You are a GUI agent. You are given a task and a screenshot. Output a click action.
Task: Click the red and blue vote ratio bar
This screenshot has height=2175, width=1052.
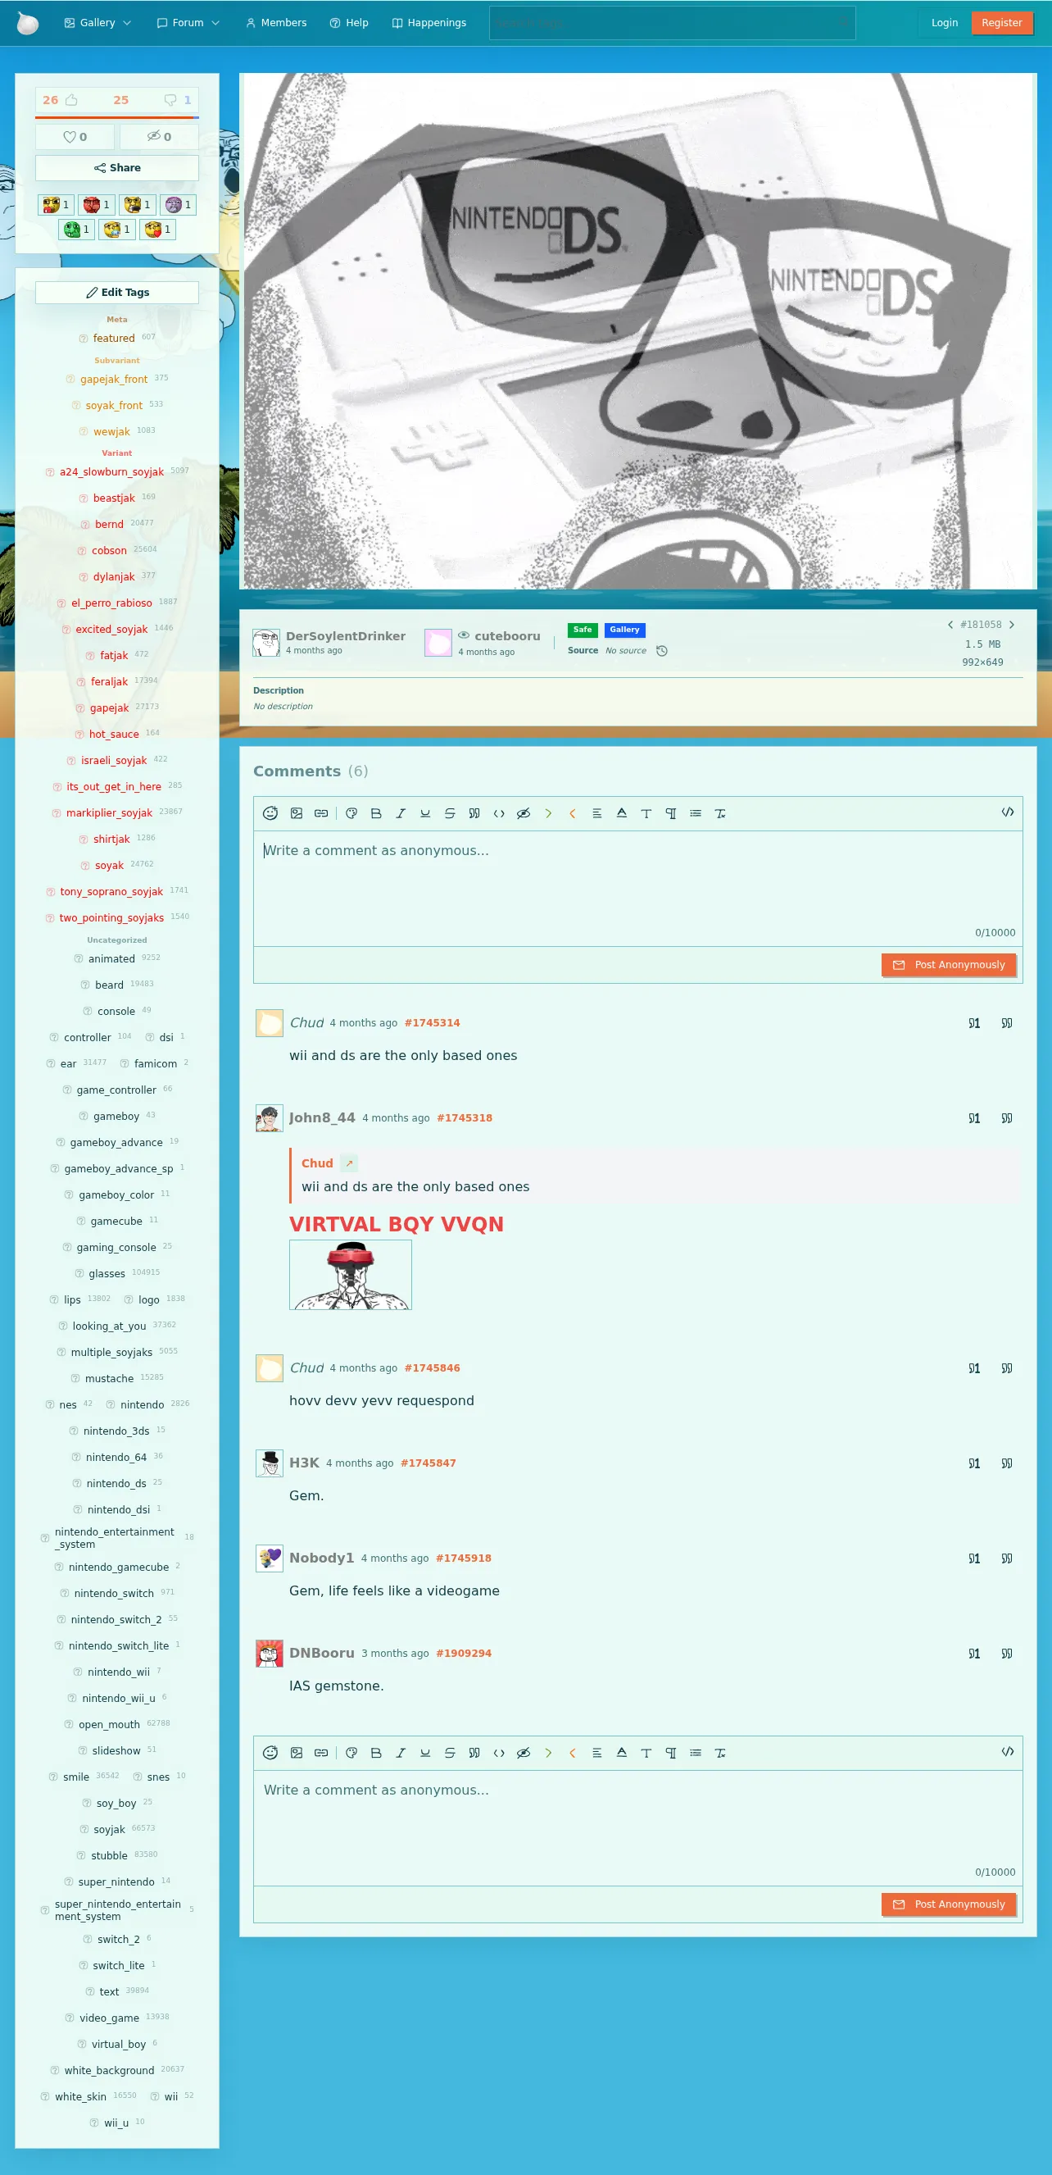click(x=117, y=117)
